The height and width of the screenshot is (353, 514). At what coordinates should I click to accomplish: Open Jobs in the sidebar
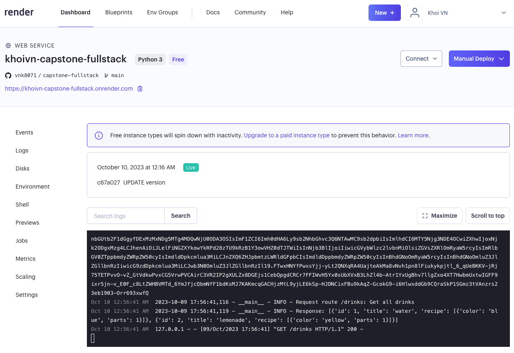click(x=21, y=241)
